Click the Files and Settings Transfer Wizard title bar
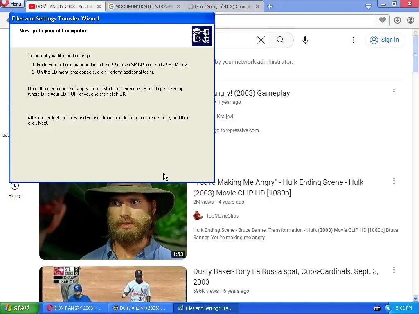The height and width of the screenshot is (314, 419). click(x=112, y=18)
